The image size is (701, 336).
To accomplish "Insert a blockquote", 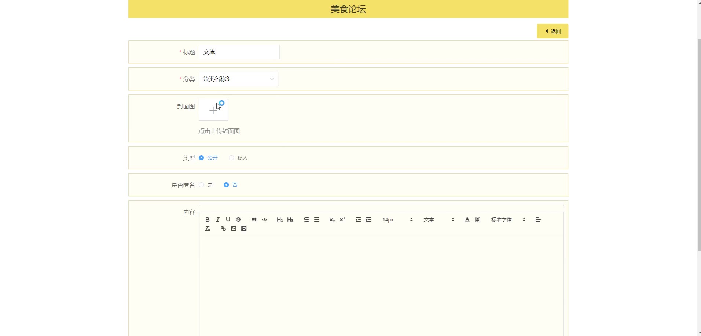I will (x=254, y=220).
